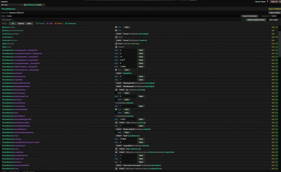Expand the Object.hideFlags enum value
Viewport: 281px width, 172px height.
(x=116, y=44)
